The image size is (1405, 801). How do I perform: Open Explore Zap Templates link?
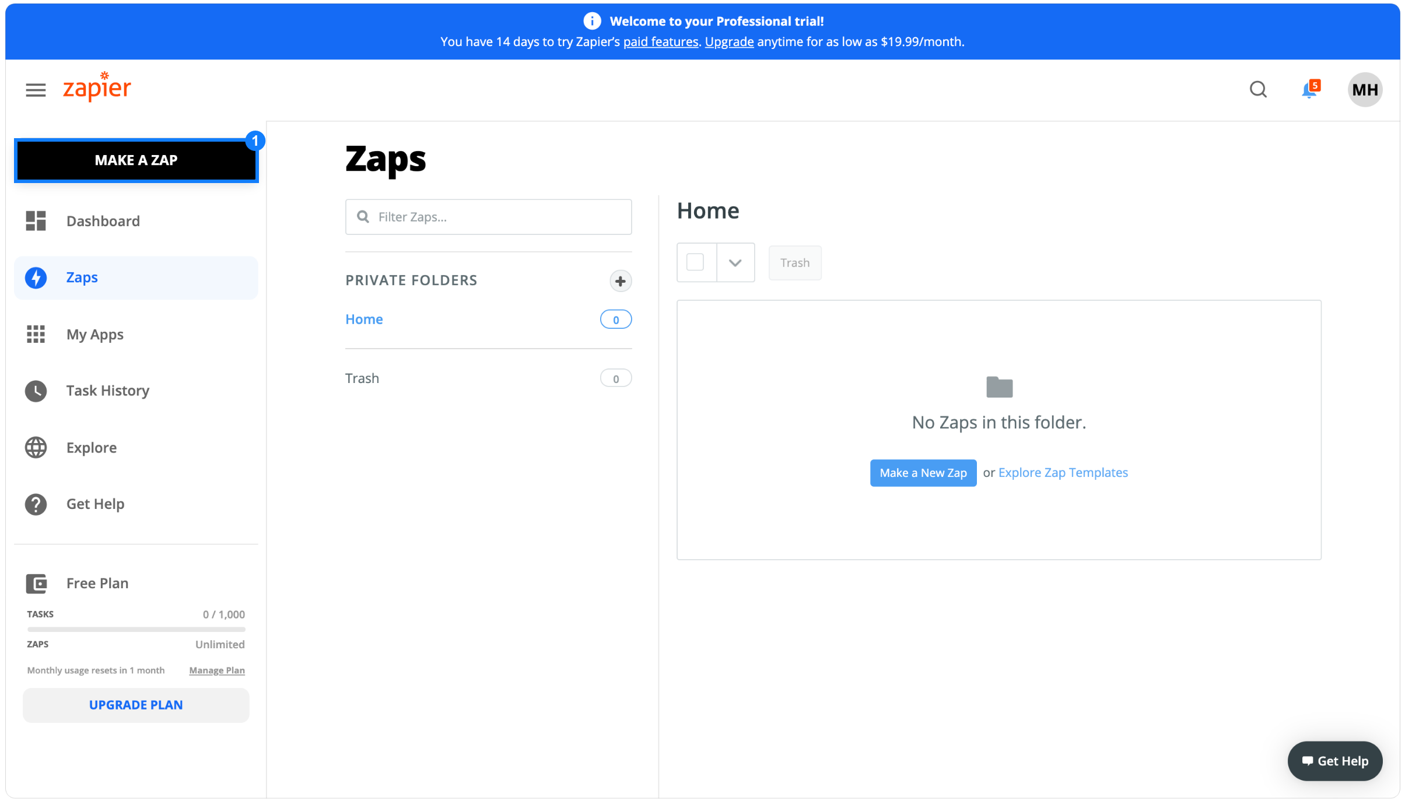[1063, 473]
